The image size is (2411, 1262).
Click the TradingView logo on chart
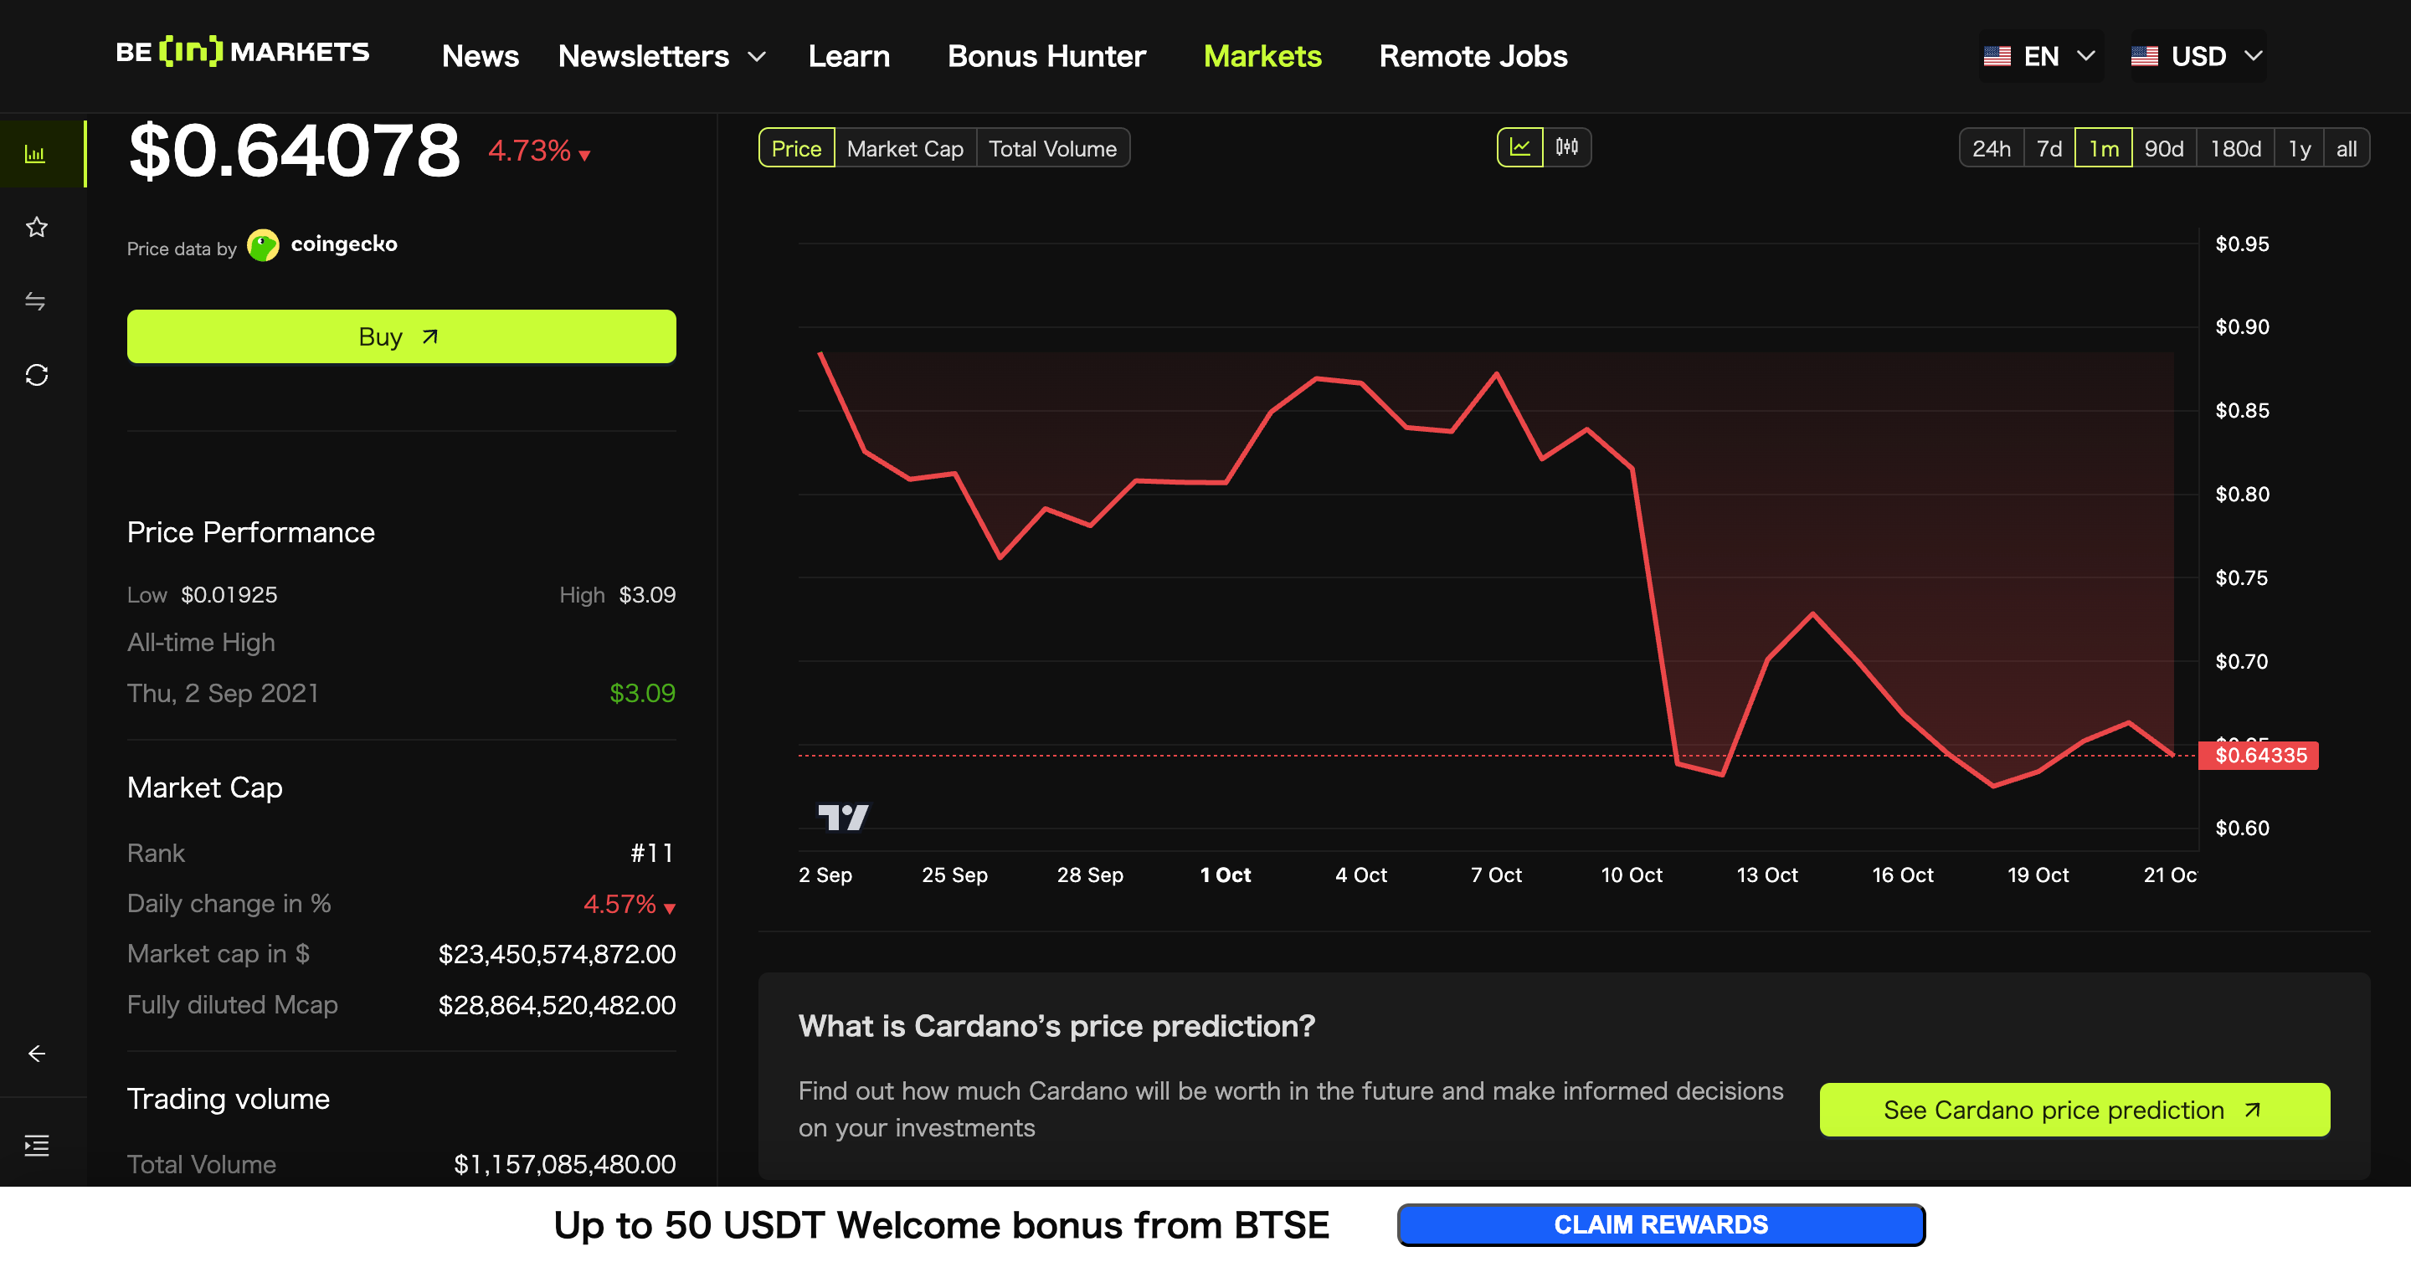point(842,817)
